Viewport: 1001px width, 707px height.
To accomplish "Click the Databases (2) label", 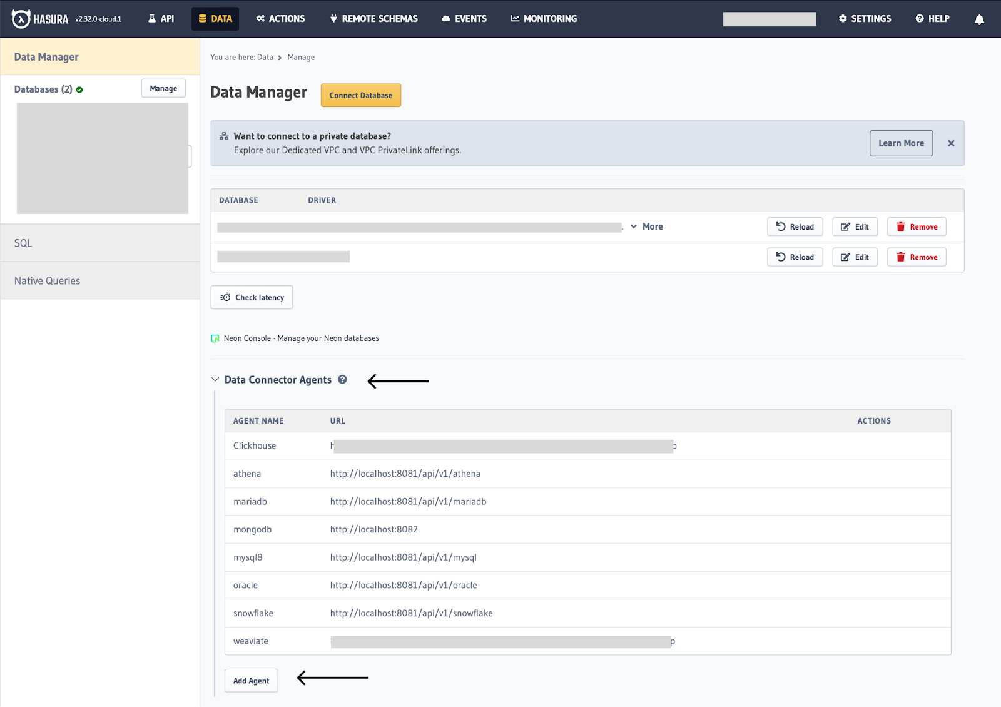I will (43, 89).
